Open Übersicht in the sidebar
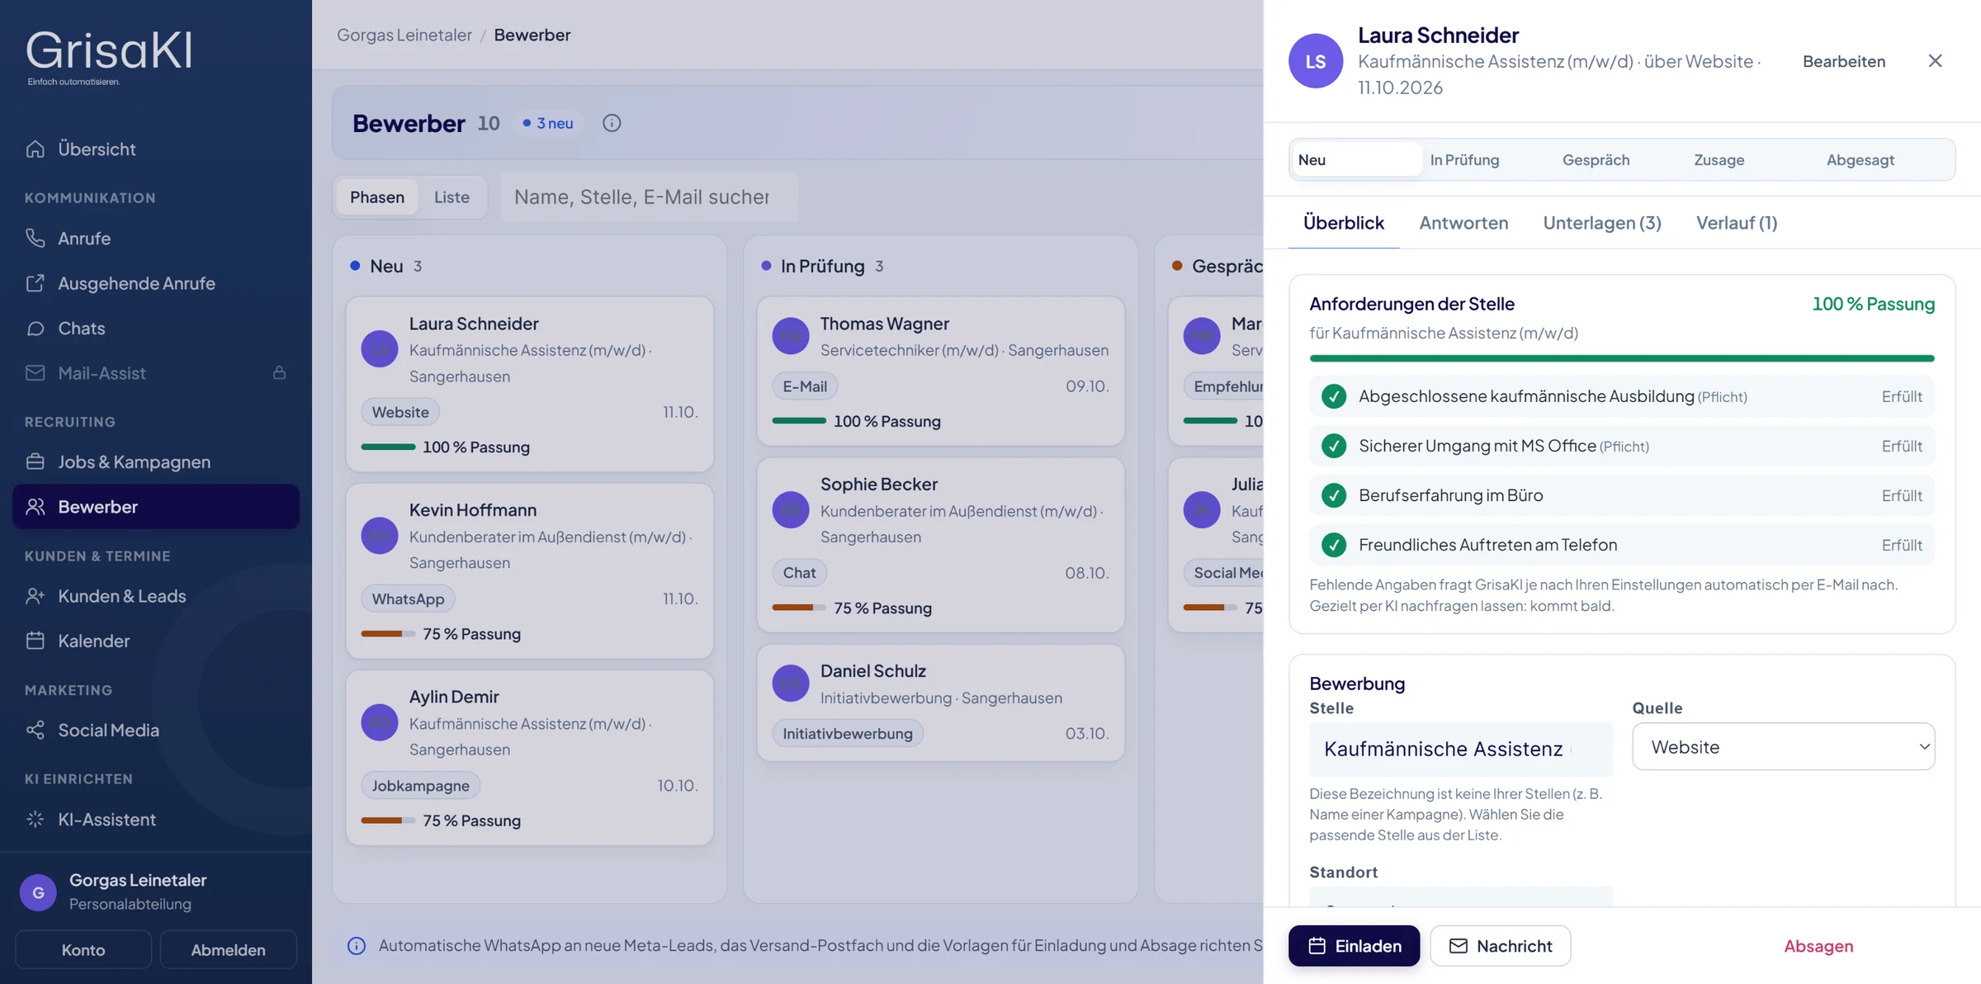Screen dimensions: 1981x984 155,149
